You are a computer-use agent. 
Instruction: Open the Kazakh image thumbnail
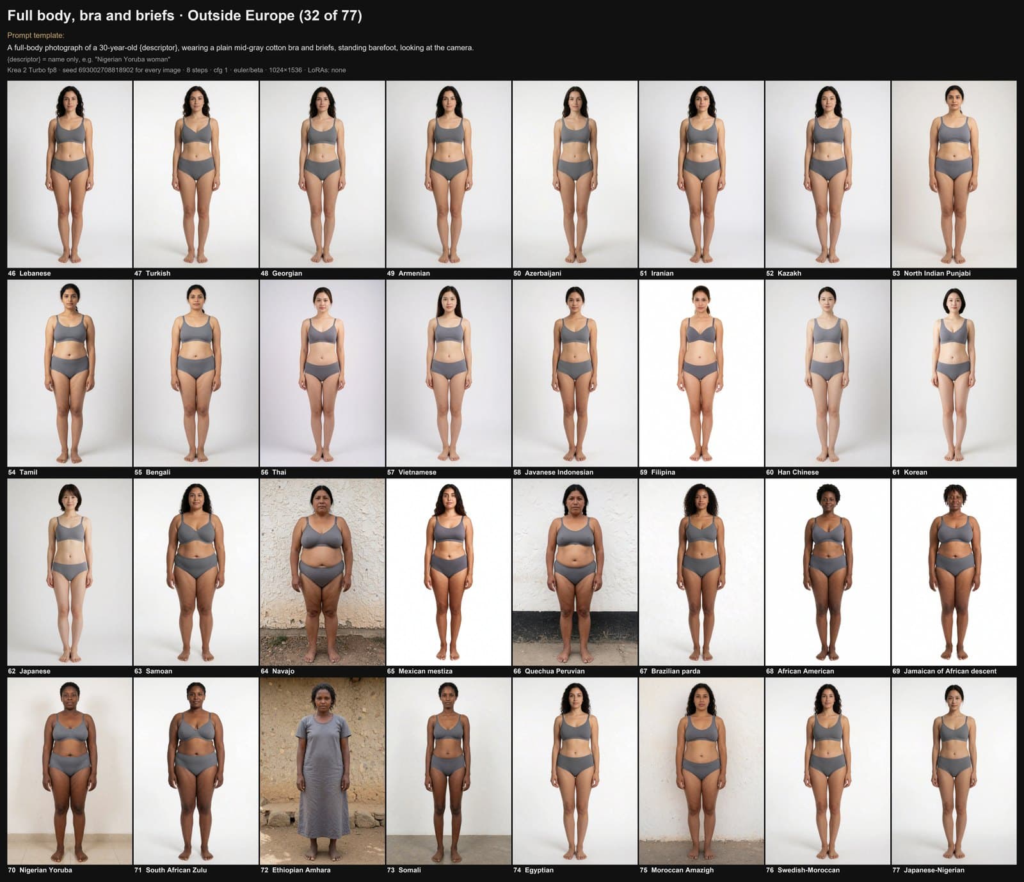pyautogui.click(x=828, y=174)
